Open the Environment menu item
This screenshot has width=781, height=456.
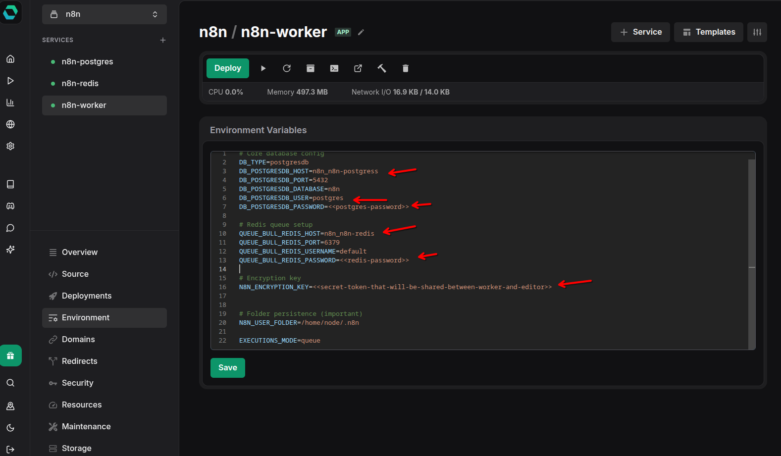click(x=104, y=318)
